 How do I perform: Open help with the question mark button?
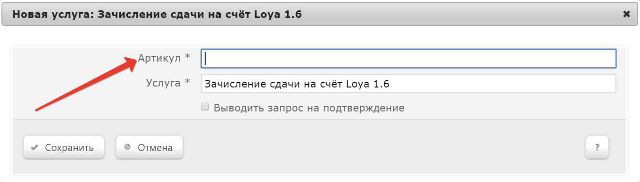(x=597, y=148)
